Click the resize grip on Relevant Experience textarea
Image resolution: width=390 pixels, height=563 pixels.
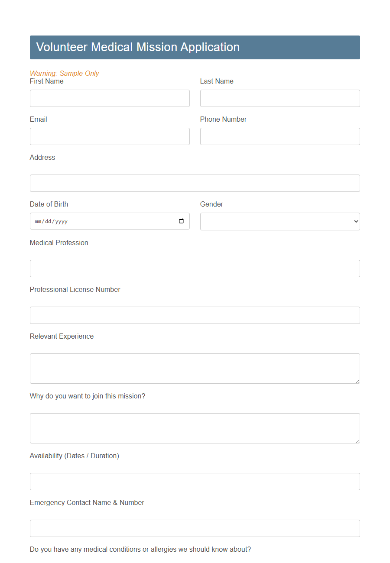(x=357, y=380)
